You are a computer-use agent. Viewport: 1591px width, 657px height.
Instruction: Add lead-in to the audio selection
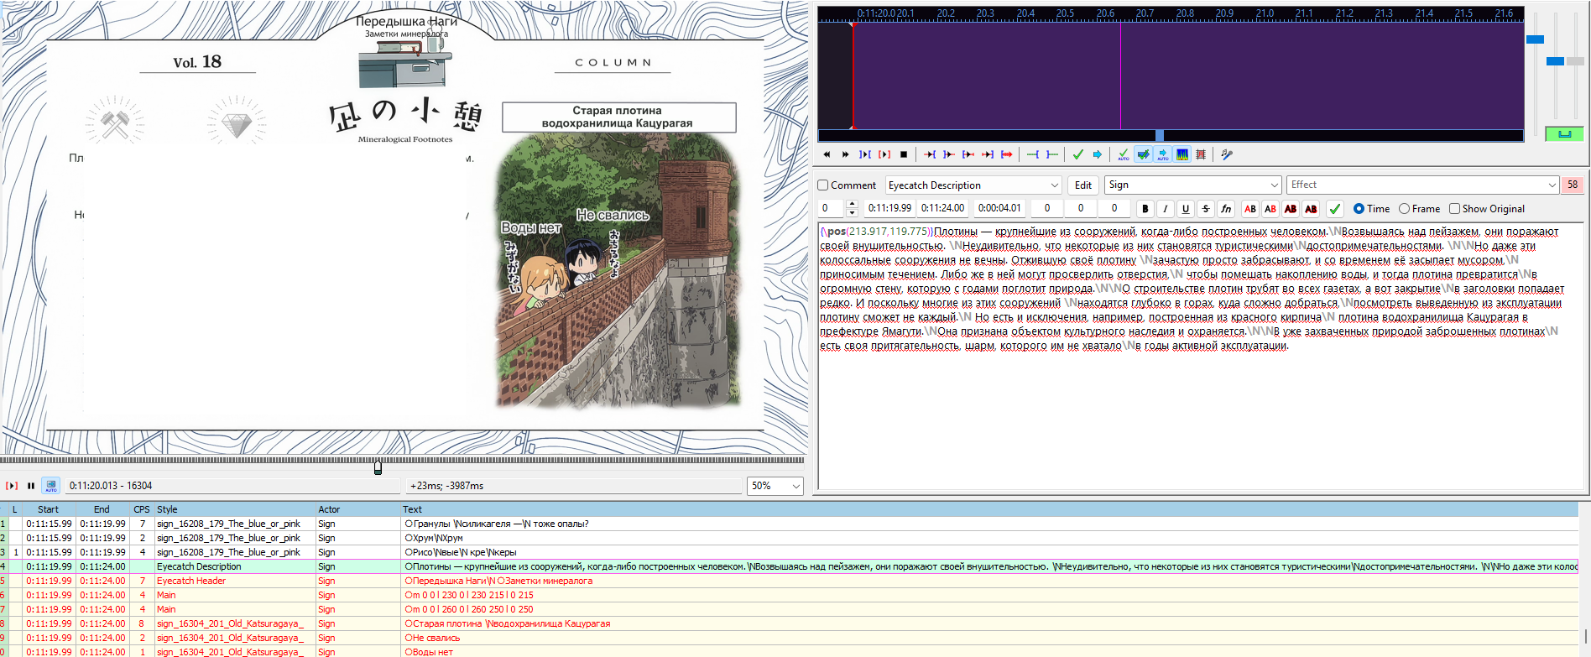pos(1033,154)
